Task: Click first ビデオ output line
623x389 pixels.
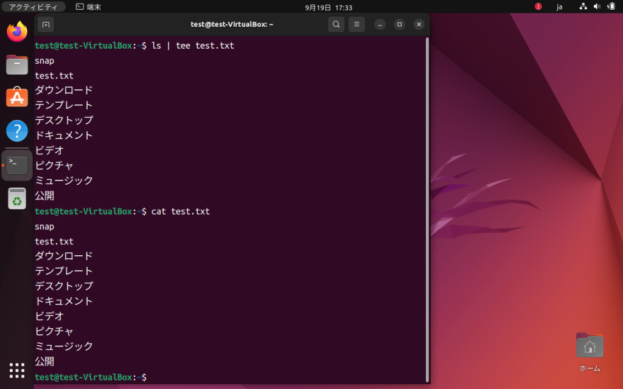Action: [49, 151]
